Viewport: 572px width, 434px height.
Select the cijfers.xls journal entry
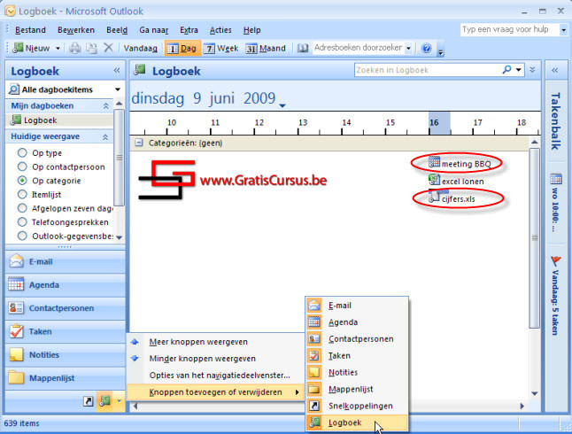[x=452, y=198]
